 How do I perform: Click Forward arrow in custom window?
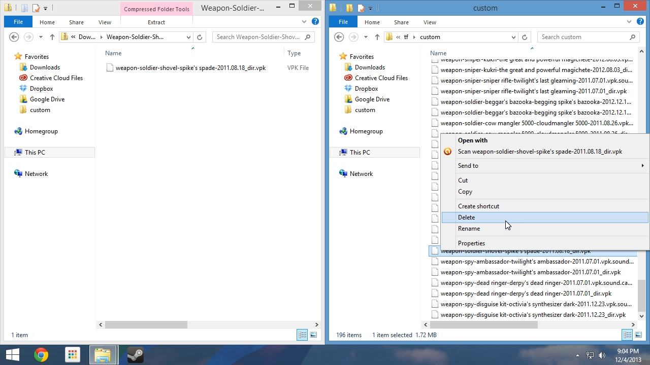(353, 37)
